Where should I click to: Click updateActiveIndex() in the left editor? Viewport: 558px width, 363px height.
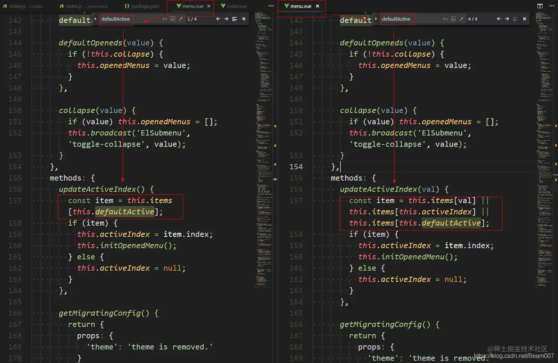click(x=101, y=189)
